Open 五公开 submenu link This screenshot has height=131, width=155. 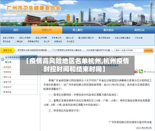point(46,41)
